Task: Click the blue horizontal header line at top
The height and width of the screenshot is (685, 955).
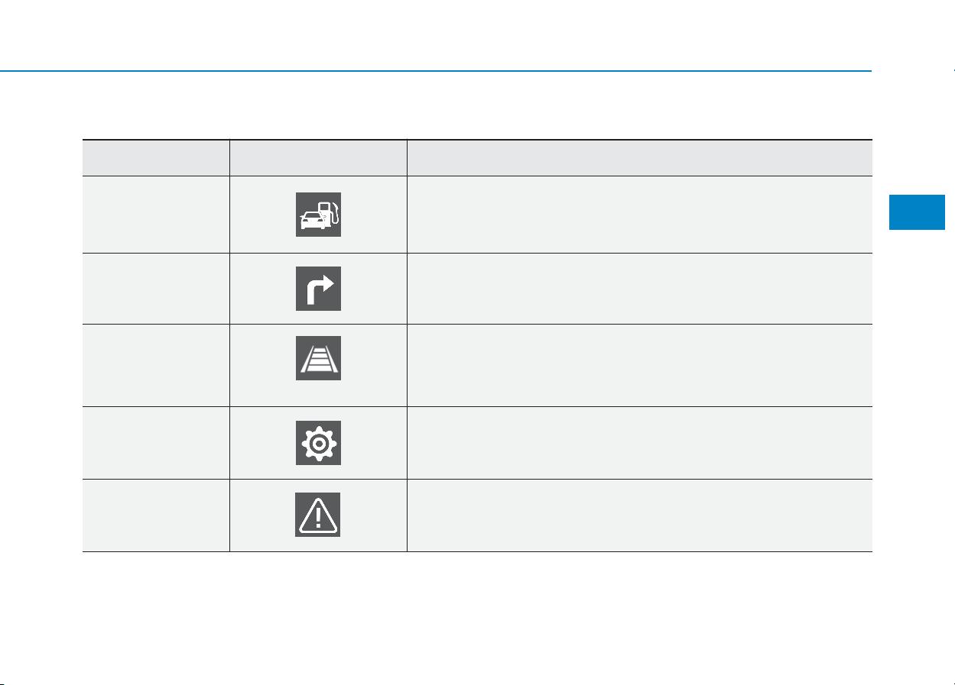Action: point(436,71)
